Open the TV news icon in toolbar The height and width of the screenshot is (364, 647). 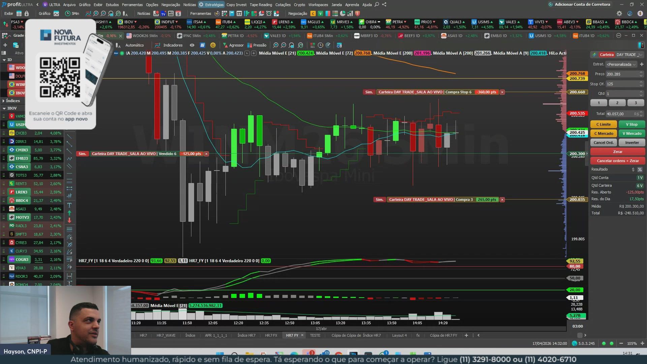point(163,14)
